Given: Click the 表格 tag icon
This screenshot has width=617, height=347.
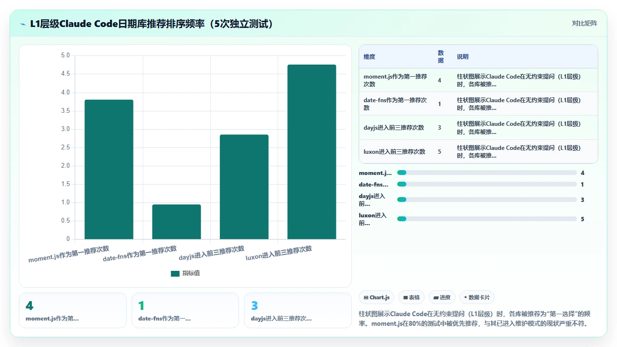Looking at the screenshot, I should (405, 298).
